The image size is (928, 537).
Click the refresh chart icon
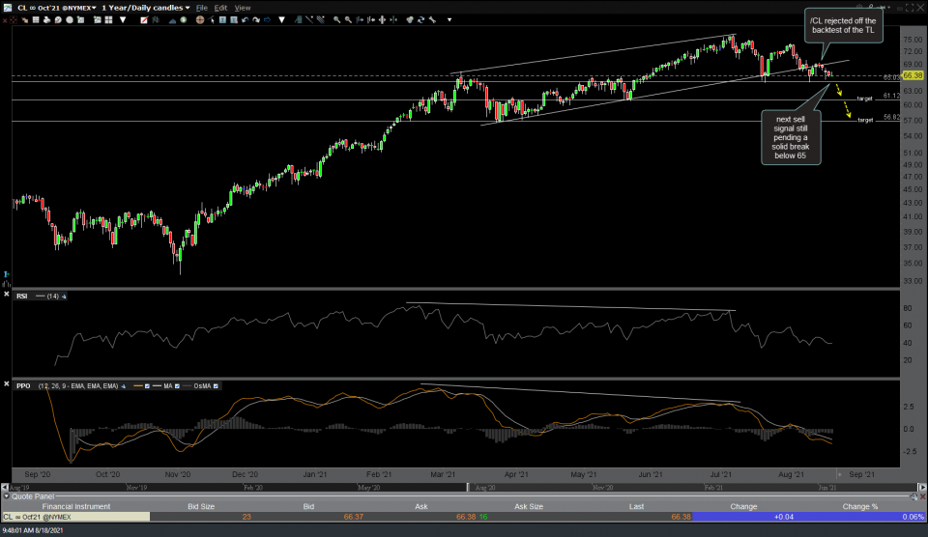click(420, 20)
